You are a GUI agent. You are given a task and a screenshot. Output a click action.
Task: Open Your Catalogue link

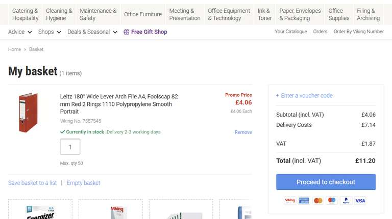pyautogui.click(x=291, y=32)
